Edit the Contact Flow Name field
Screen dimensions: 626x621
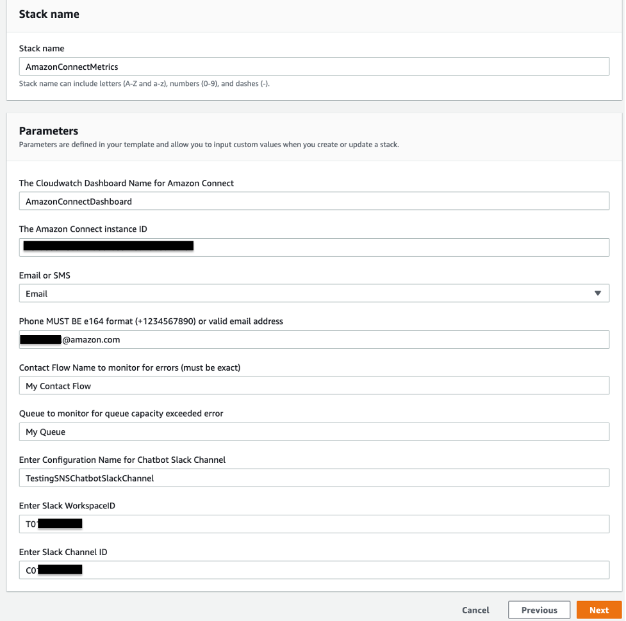314,385
